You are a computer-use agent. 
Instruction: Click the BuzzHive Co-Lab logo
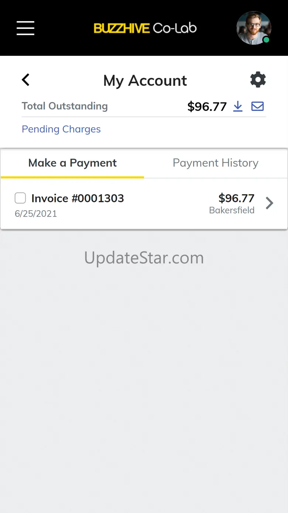(x=145, y=28)
